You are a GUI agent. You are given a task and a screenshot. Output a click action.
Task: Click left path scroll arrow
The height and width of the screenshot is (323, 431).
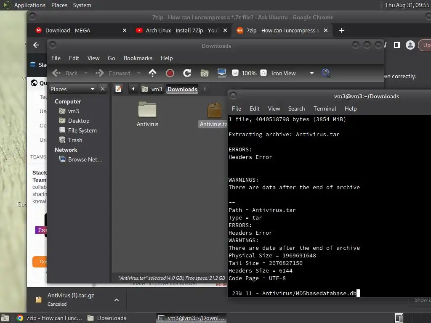[x=133, y=89]
